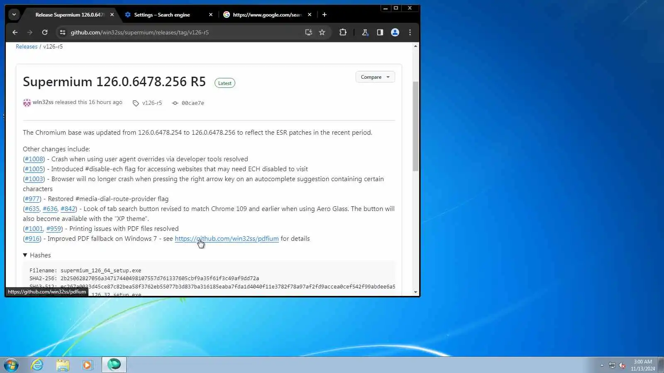Click the release title Supermium 126.0.6478.256 R5
Image resolution: width=664 pixels, height=373 pixels.
coord(114,82)
